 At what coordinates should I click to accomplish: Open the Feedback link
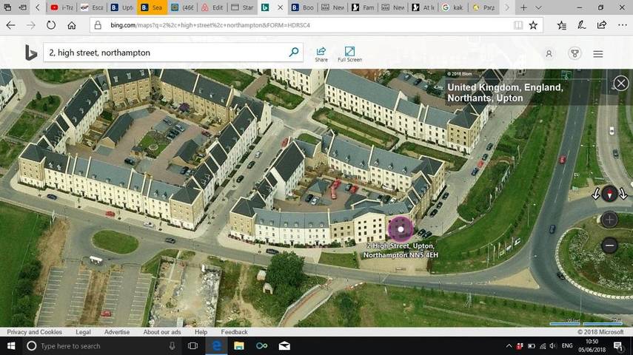234,332
